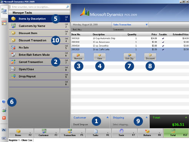This screenshot has width=189, height=142.
Task: Remove the selected Caffe Latte item
Action: [78, 57]
